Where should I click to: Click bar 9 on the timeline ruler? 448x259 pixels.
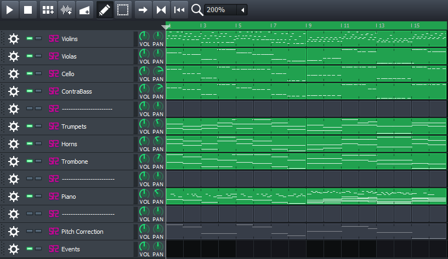point(309,25)
